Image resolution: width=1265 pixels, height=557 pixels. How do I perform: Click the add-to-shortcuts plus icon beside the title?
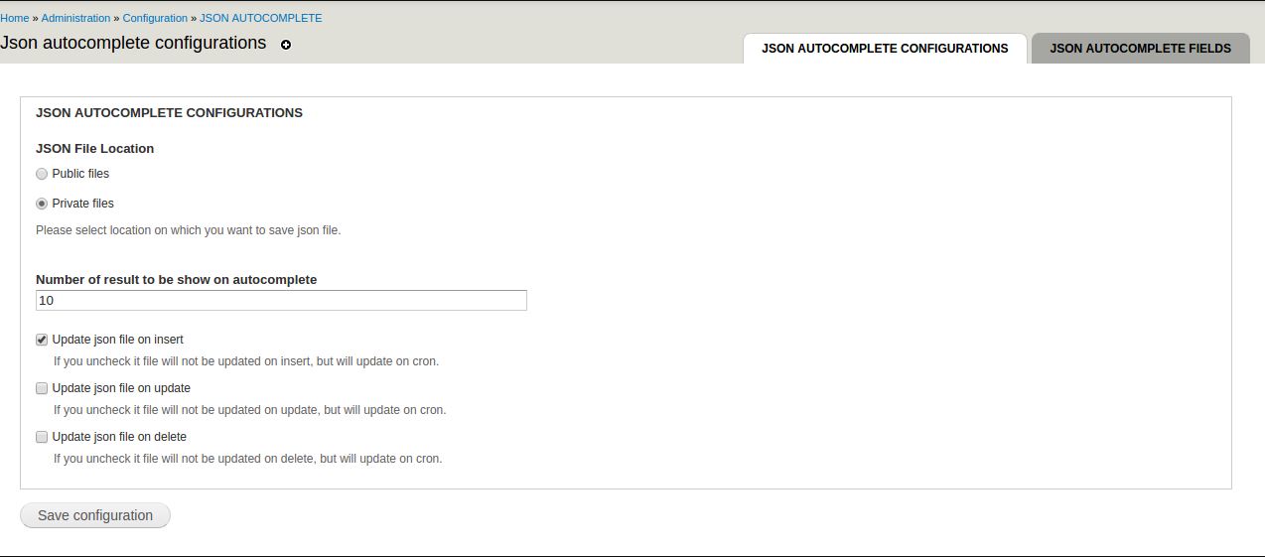tap(286, 45)
